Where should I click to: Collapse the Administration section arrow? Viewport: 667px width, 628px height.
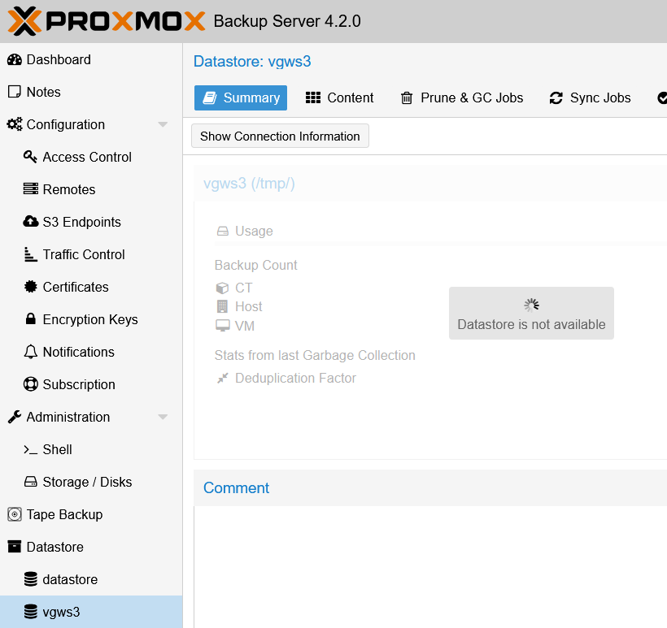click(x=163, y=417)
